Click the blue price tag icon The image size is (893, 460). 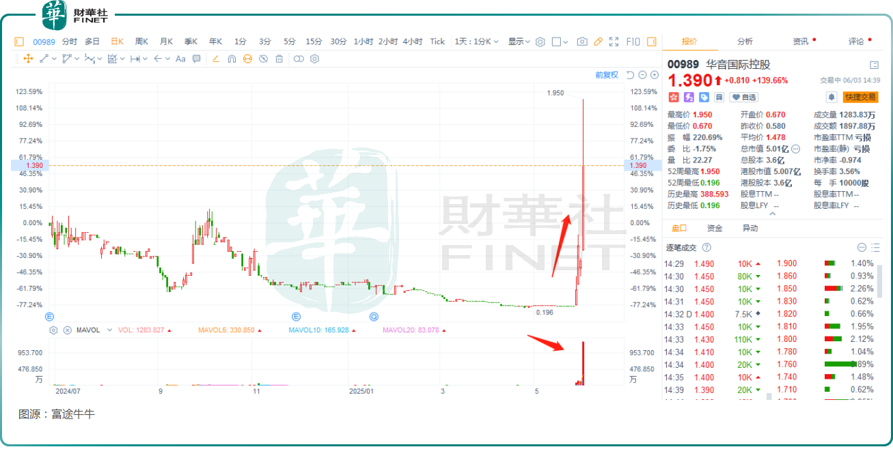tap(704, 98)
